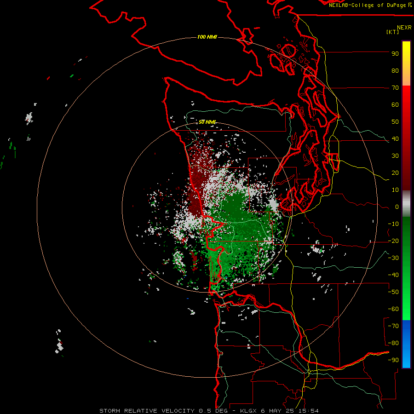
Task: Click STORM RELATIVE VELOCITY in the footer
Action: [x=147, y=411]
